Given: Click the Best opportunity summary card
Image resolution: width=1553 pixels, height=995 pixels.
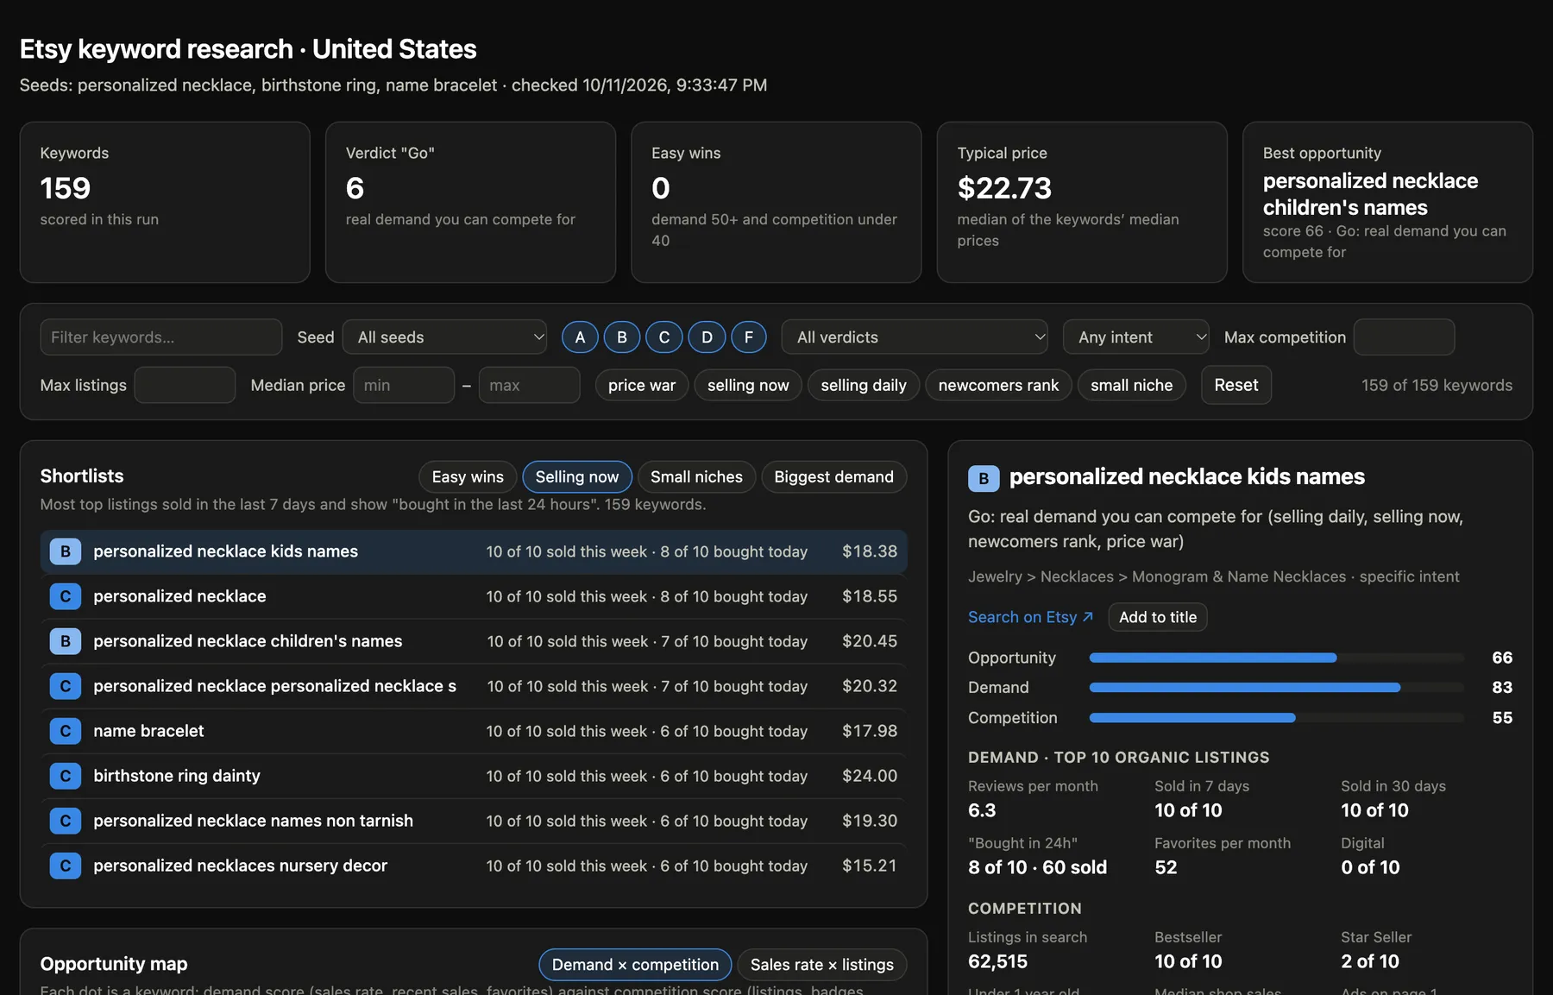Looking at the screenshot, I should point(1387,202).
